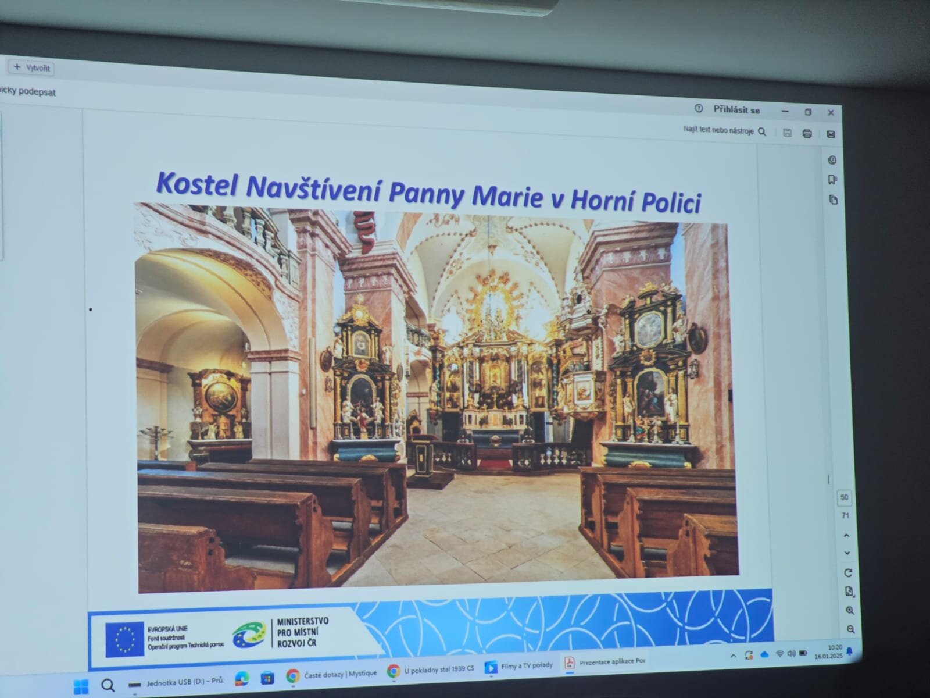Viewport: 930px width, 698px height.
Task: Open the help question mark icon
Action: [x=699, y=109]
